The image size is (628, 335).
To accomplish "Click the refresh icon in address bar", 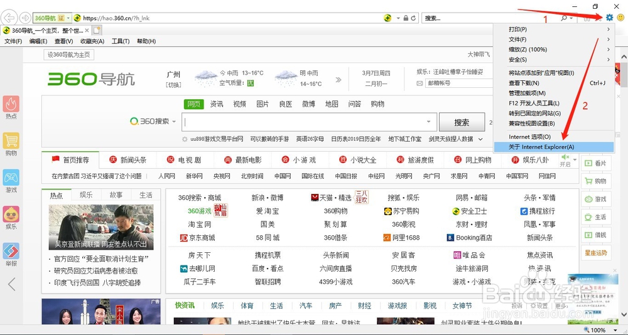I will click(413, 18).
